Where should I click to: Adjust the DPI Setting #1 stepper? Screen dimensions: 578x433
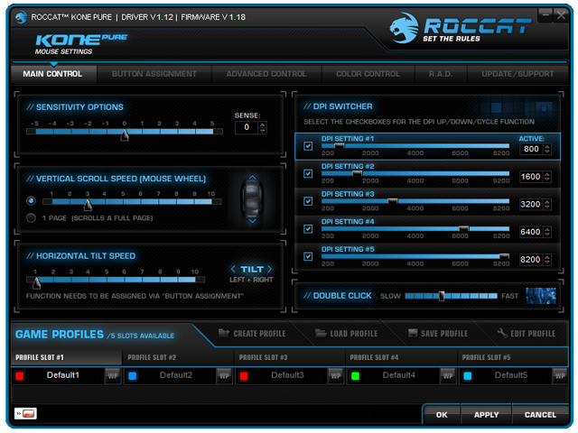[547, 149]
